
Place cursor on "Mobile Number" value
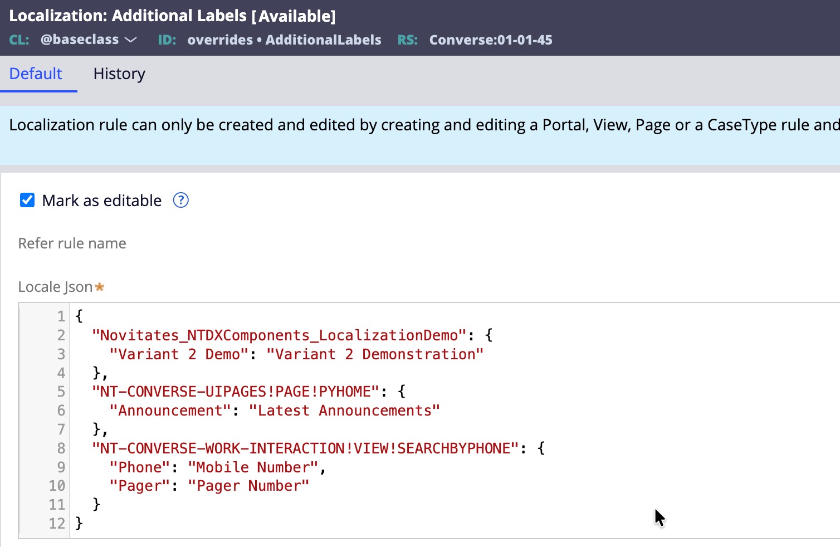(253, 468)
